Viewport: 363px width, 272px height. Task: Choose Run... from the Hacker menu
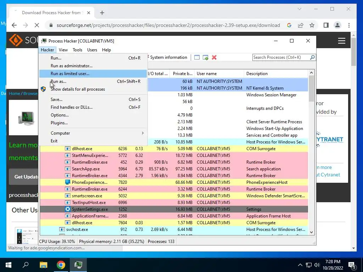93,58
